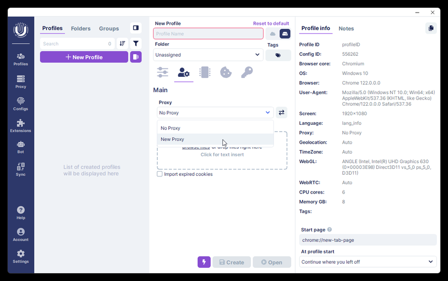This screenshot has height=281, width=448.
Task: Click the app logo at top of sidebar
Action: point(21,30)
